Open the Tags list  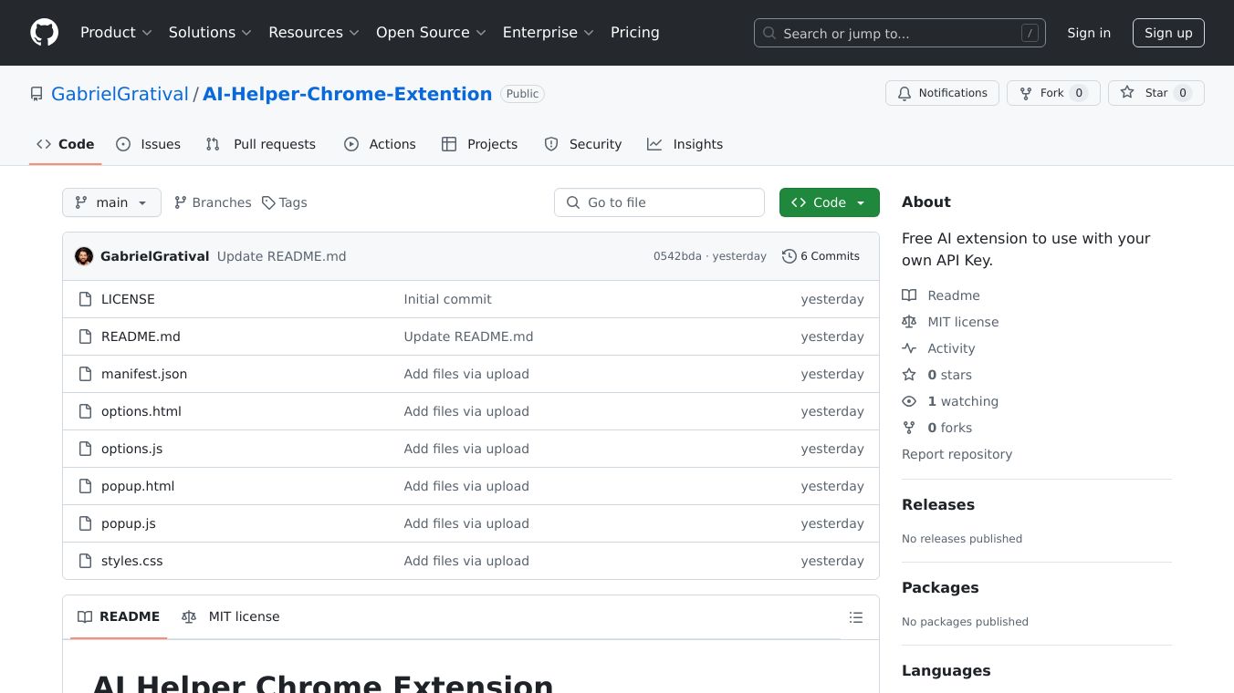[x=284, y=202]
